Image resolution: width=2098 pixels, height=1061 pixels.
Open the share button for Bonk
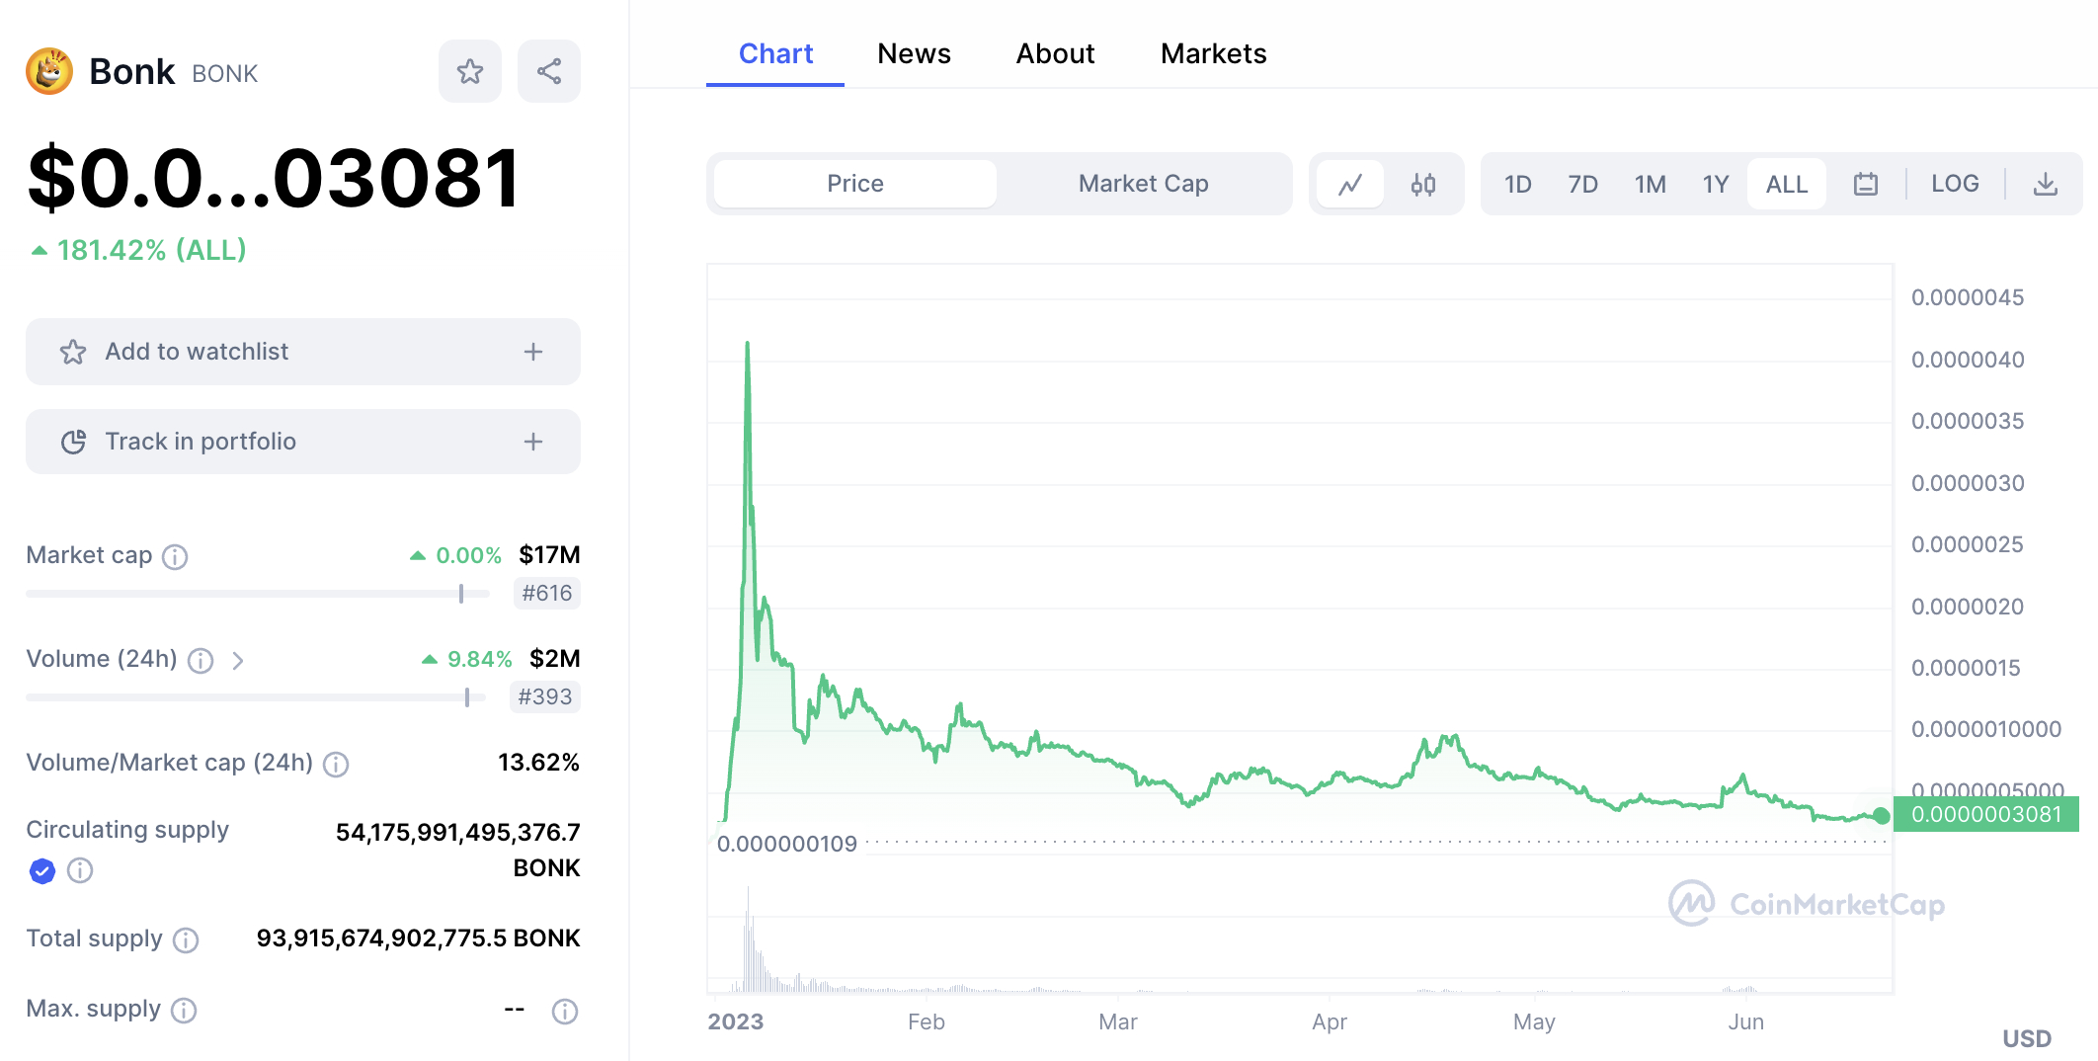(549, 71)
